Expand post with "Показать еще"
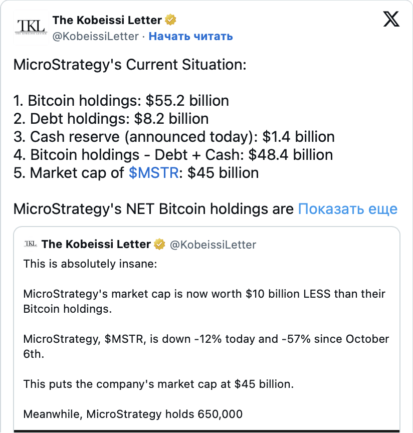 pos(347,208)
